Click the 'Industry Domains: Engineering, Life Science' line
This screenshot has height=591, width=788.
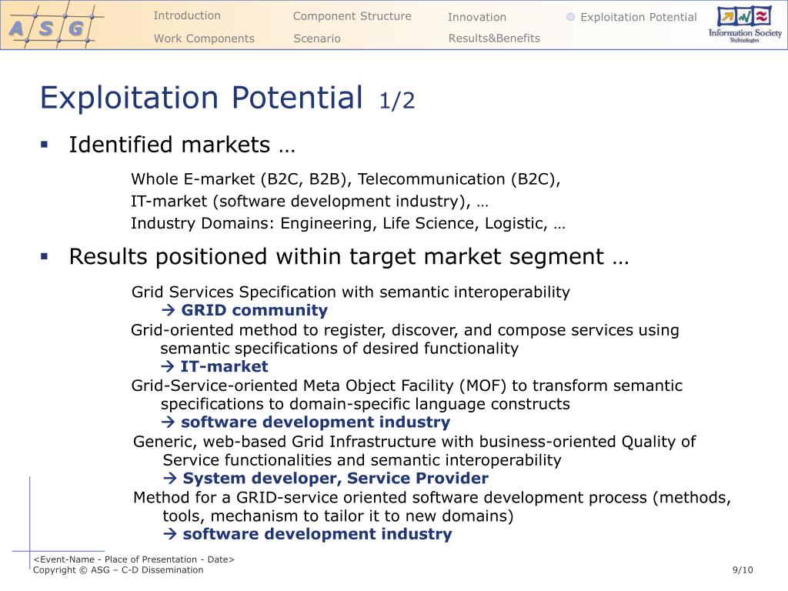click(348, 223)
